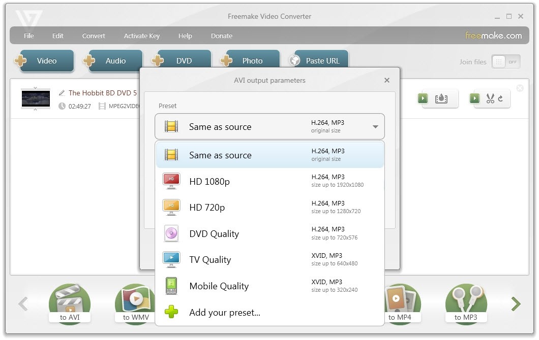Select the HD 1080p preset
Image resolution: width=539 pixels, height=340 pixels.
209,181
